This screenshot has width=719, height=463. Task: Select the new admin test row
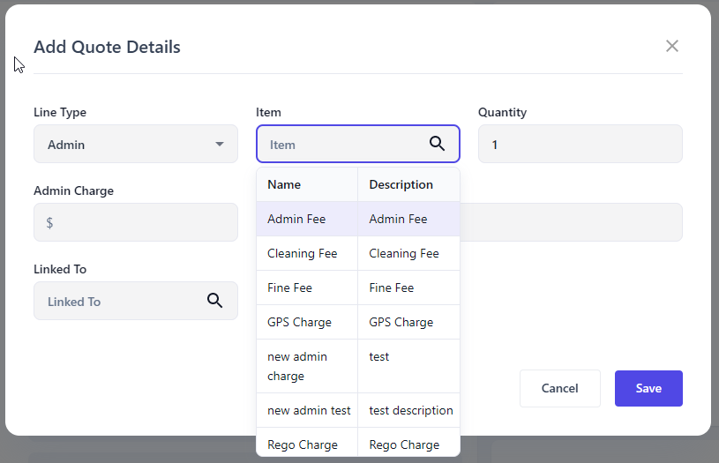(309, 410)
